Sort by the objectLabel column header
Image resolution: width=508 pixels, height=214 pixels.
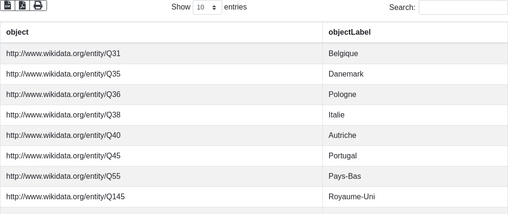415,32
